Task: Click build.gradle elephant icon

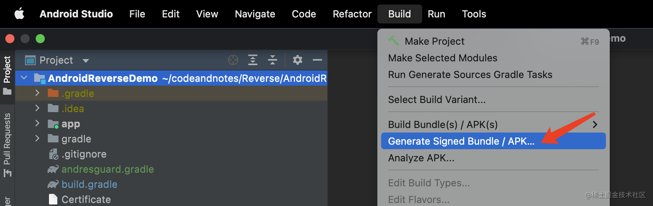Action: 53,184
